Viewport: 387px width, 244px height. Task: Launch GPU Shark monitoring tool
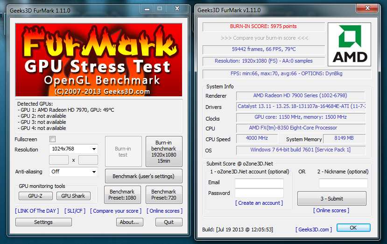tap(73, 196)
